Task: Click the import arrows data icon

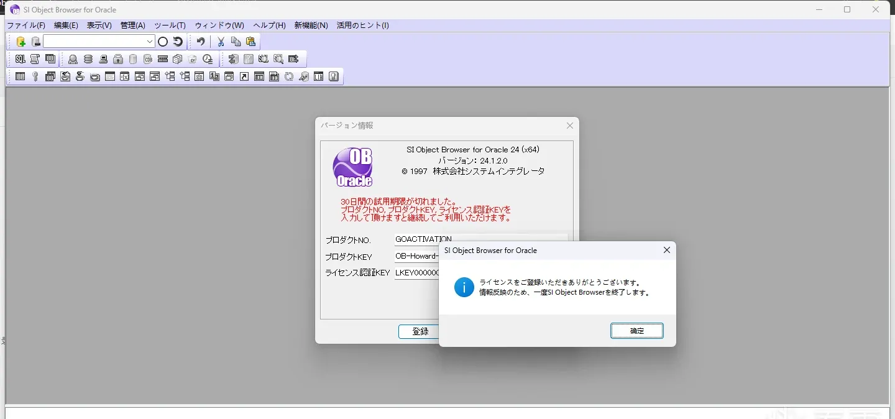Action: pos(233,59)
